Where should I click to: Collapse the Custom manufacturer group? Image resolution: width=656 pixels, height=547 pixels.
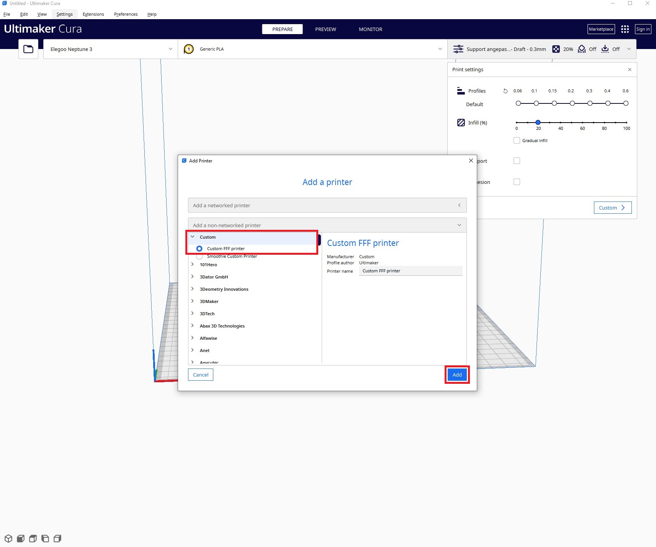pos(192,237)
